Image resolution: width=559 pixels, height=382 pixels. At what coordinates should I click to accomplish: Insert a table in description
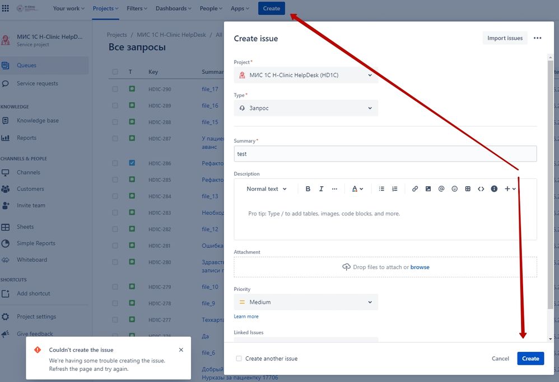[x=468, y=188]
